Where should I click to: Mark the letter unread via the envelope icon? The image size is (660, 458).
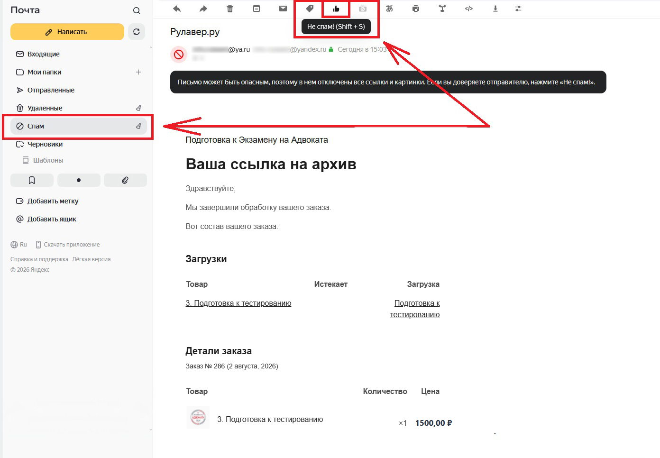click(283, 9)
